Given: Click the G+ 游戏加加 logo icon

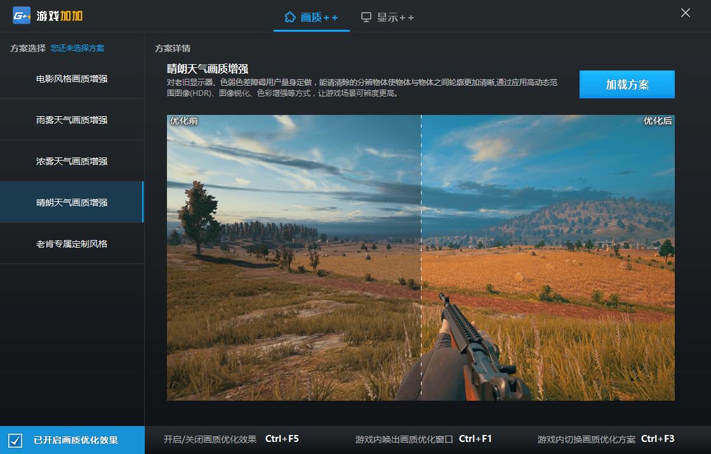Looking at the screenshot, I should pos(22,16).
